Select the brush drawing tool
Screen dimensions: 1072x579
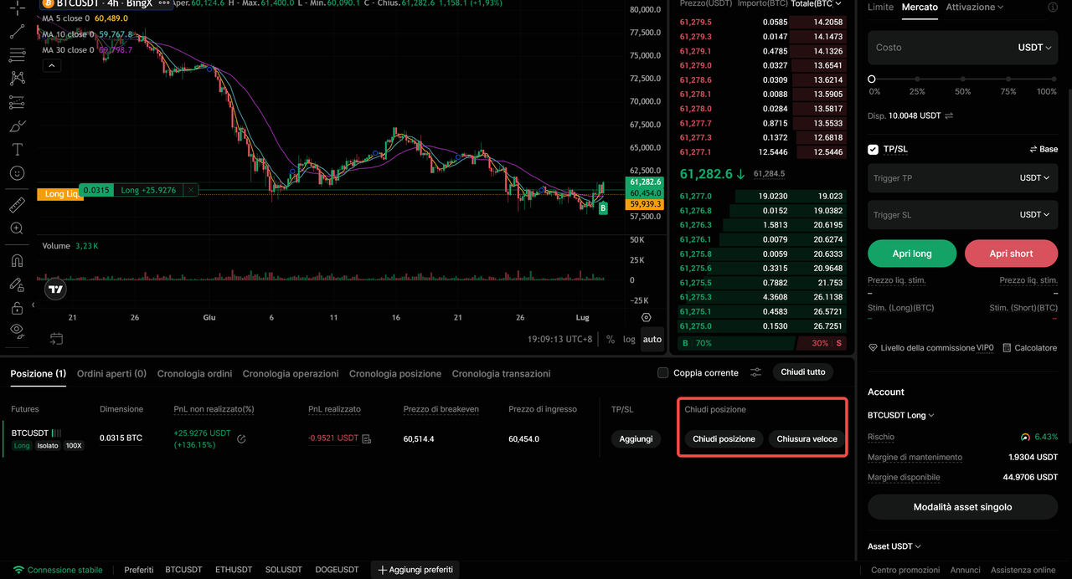point(17,126)
